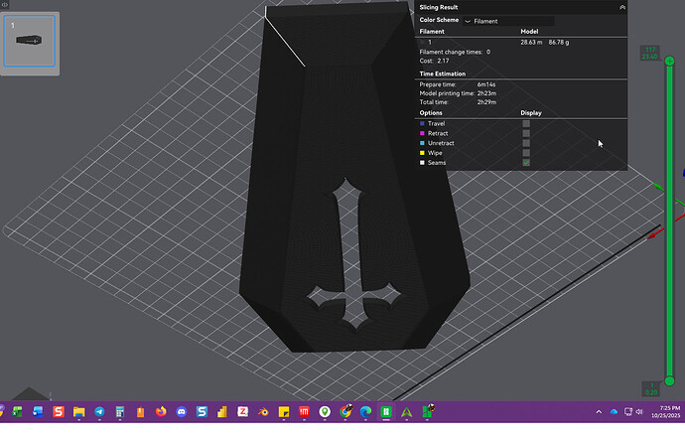Click the 86.78 g filament weight

click(x=559, y=43)
